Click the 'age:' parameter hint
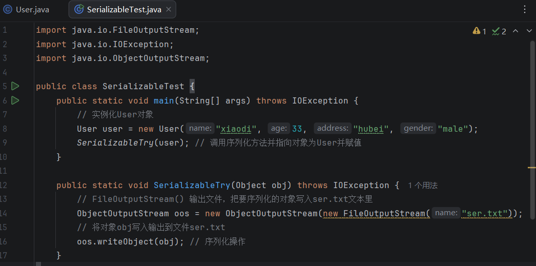Screen dimensions: 536x266 [x=279, y=129]
